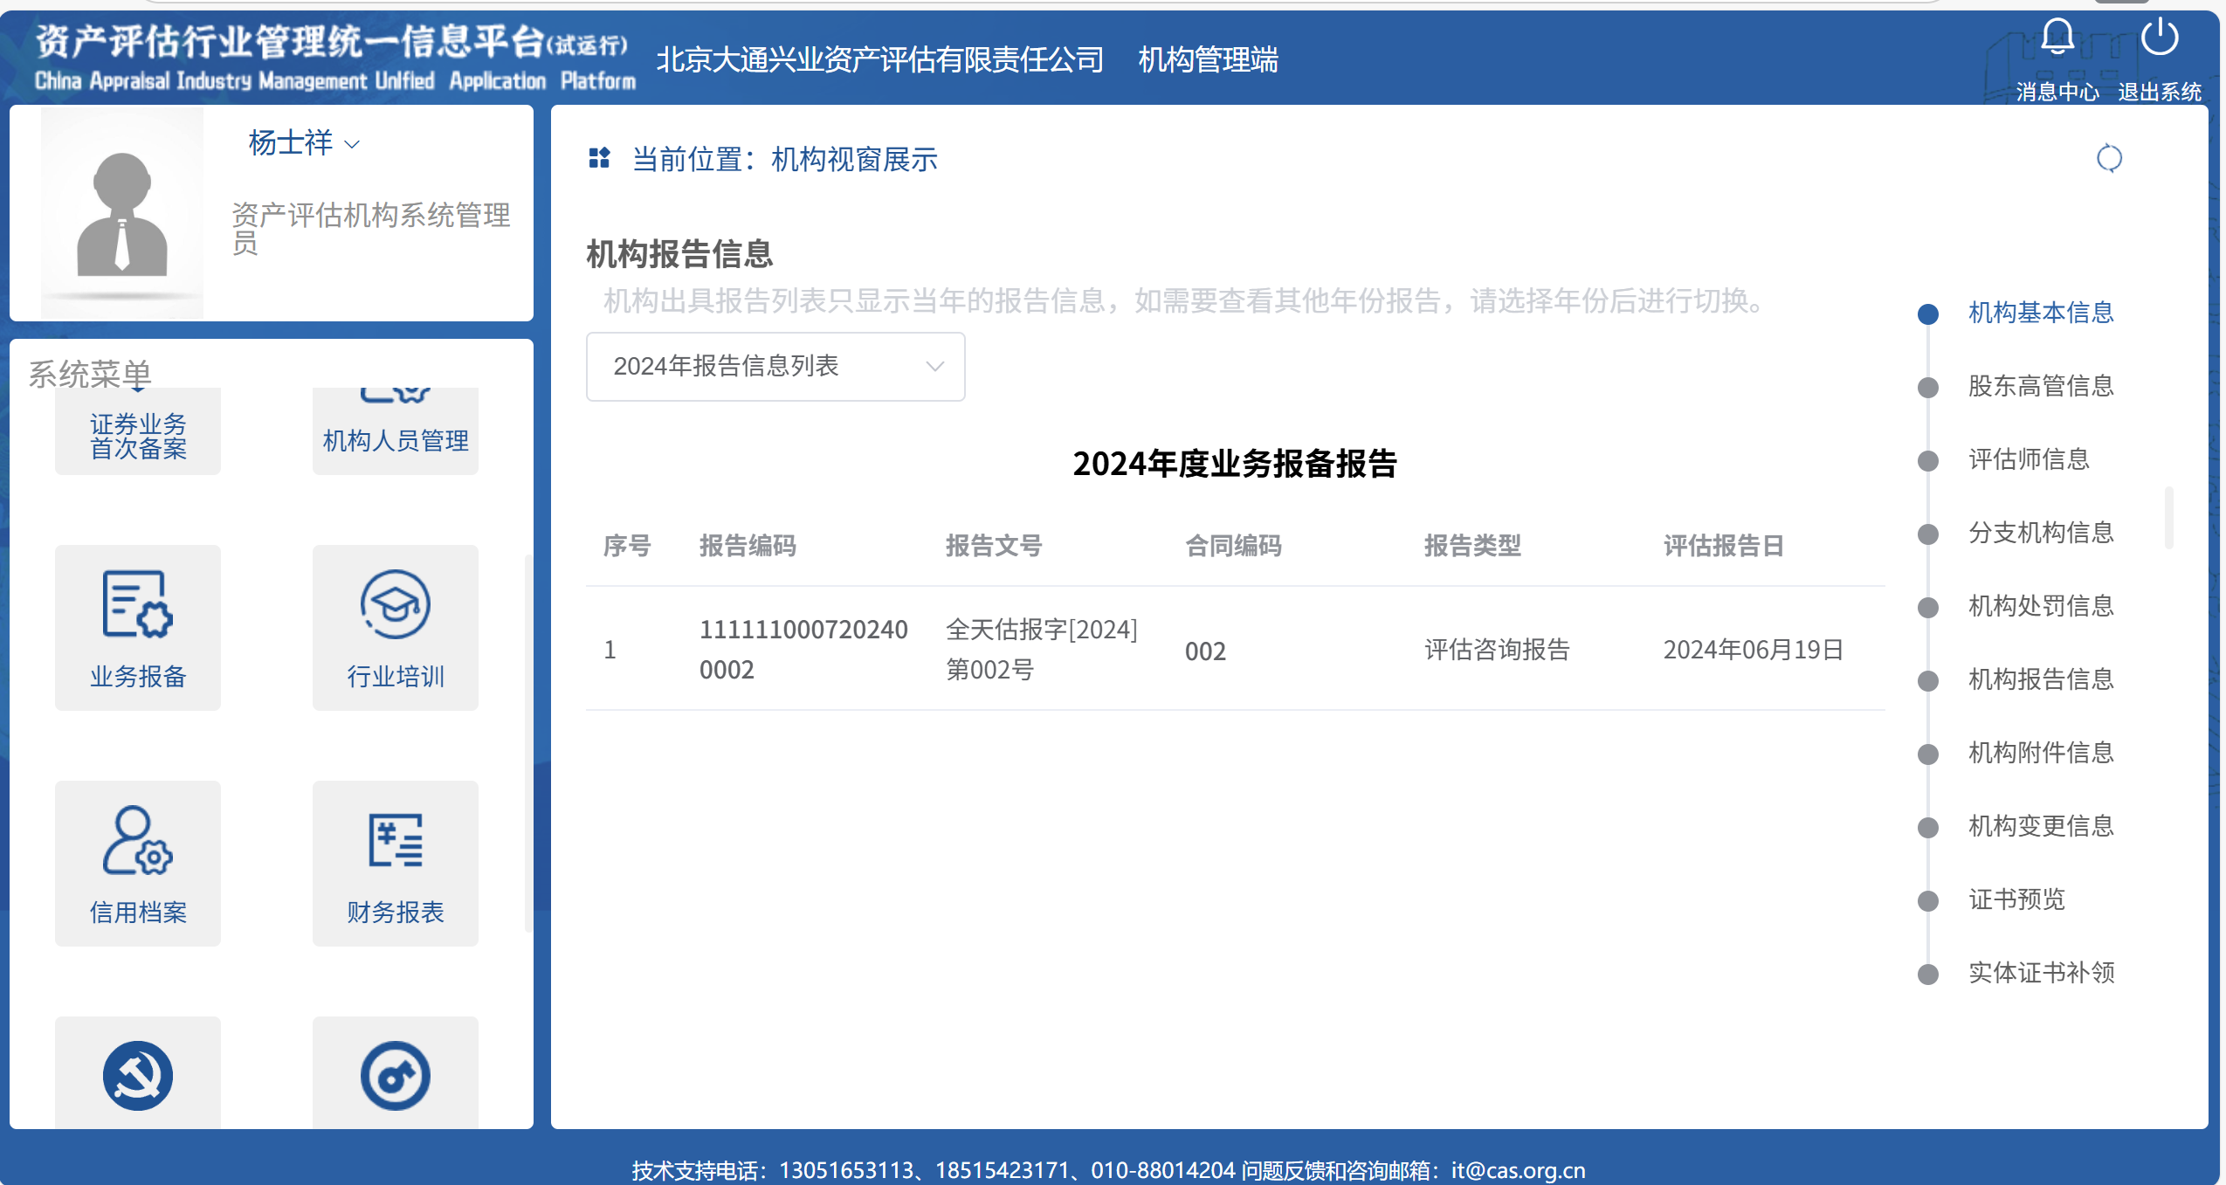The image size is (2226, 1185).
Task: Open the 行业培训 graduation cap icon
Action: coord(395,604)
